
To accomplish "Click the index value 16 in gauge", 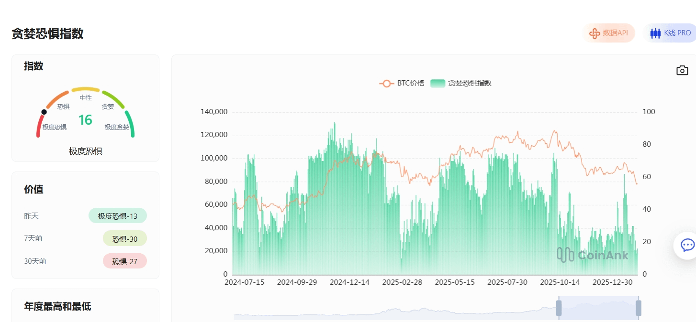I will pos(85,120).
